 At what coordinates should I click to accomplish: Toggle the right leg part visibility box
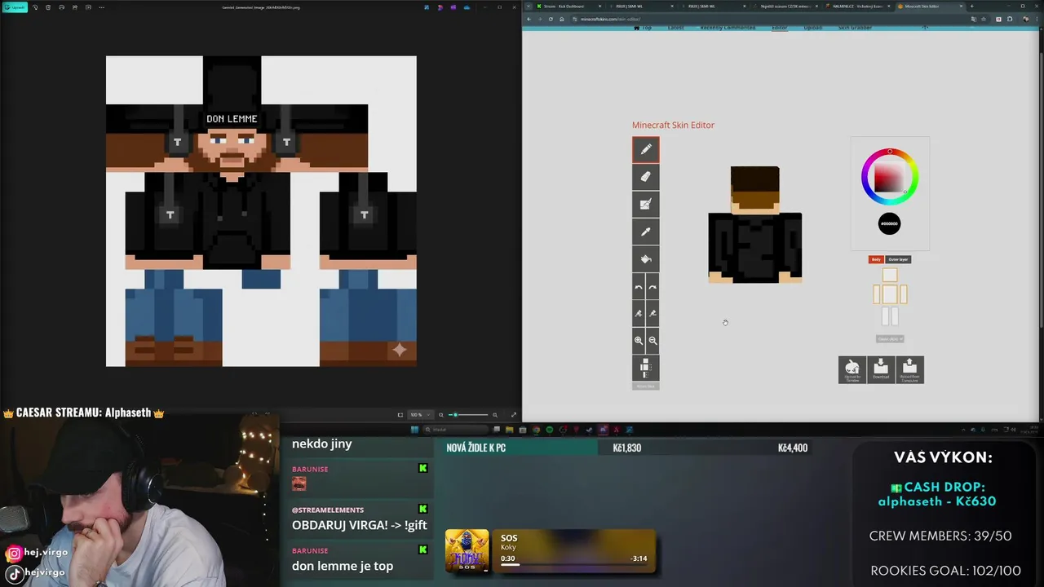coord(894,316)
